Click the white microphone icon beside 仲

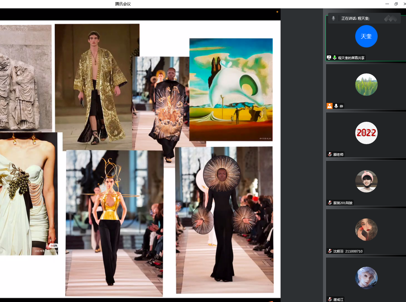click(336, 106)
